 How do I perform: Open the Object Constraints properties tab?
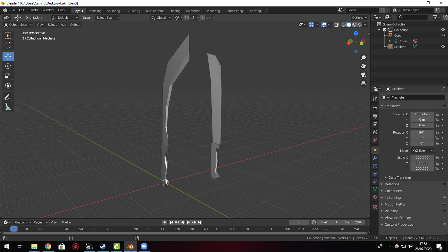pyautogui.click(x=375, y=181)
